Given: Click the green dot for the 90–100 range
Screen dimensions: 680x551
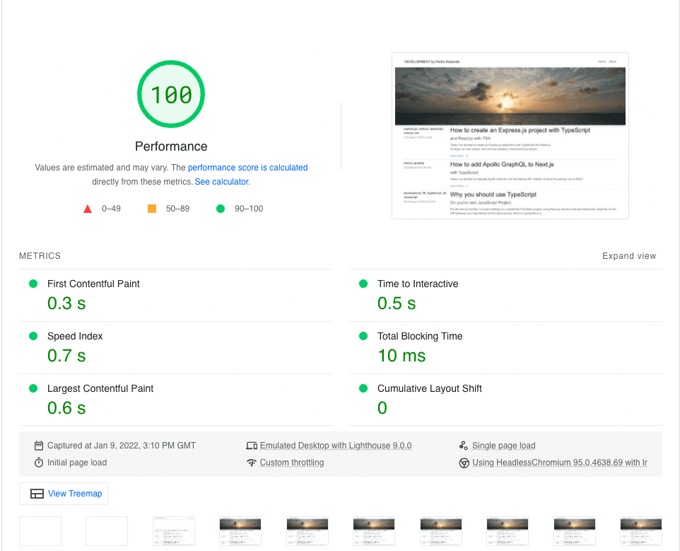Looking at the screenshot, I should pos(220,208).
